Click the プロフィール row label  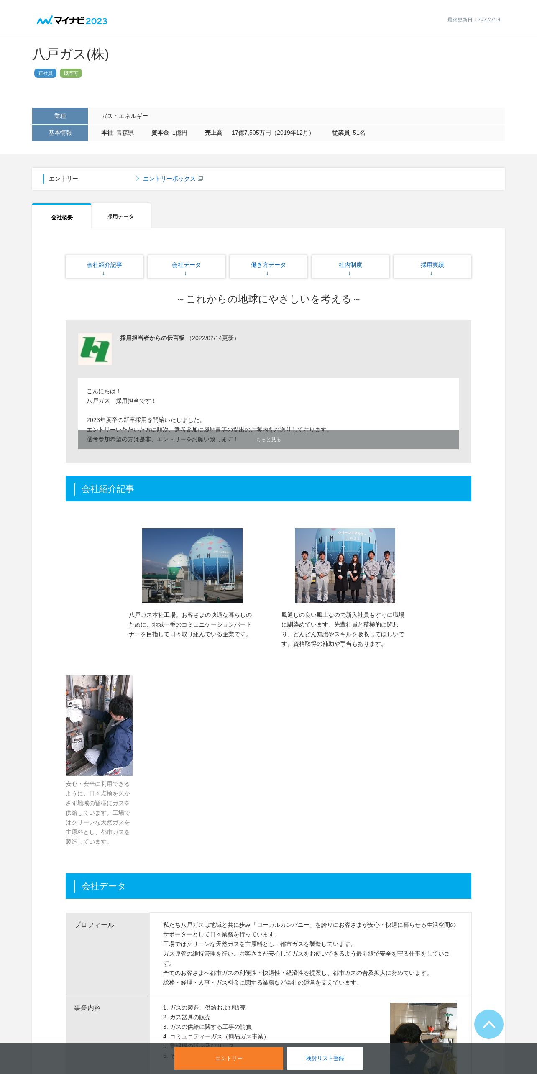point(94,925)
